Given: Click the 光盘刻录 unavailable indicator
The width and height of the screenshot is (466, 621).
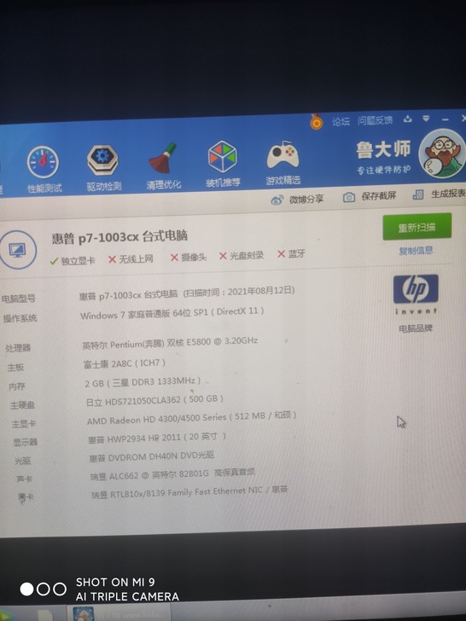Looking at the screenshot, I should click(242, 256).
